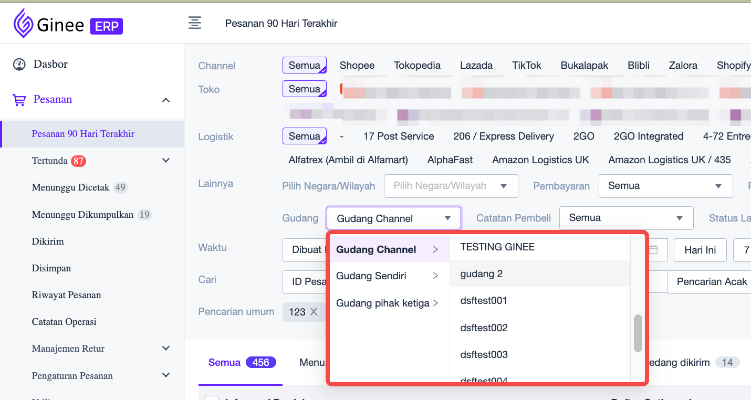Toggle the sidebar collapse menu icon
Screen dimensions: 751x400
pyautogui.click(x=195, y=23)
